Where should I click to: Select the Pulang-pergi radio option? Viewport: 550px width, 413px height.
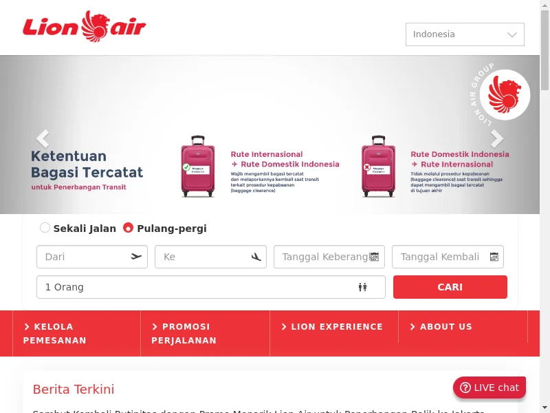[128, 228]
